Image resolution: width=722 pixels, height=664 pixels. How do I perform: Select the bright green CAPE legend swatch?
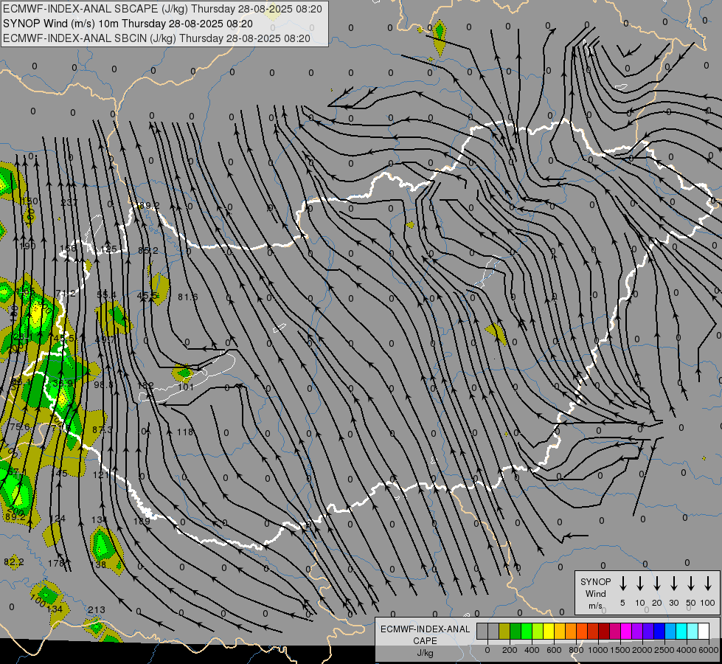pyautogui.click(x=527, y=631)
